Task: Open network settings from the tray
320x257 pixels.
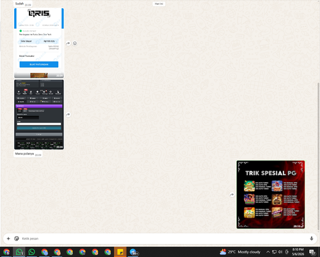Action: coord(275,252)
